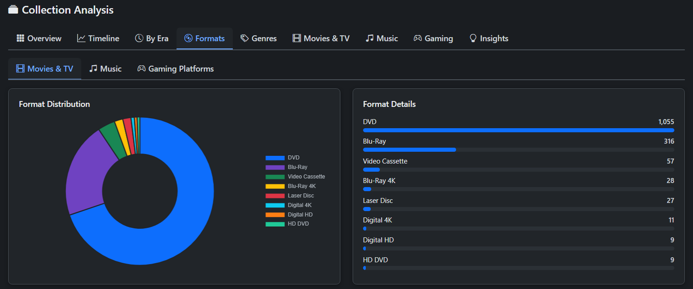Click the Music note icon in top tabs

pyautogui.click(x=369, y=39)
